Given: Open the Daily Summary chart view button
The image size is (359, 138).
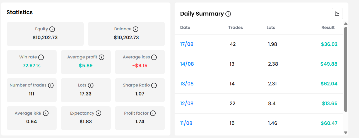Looking at the screenshot, I should (337, 14).
